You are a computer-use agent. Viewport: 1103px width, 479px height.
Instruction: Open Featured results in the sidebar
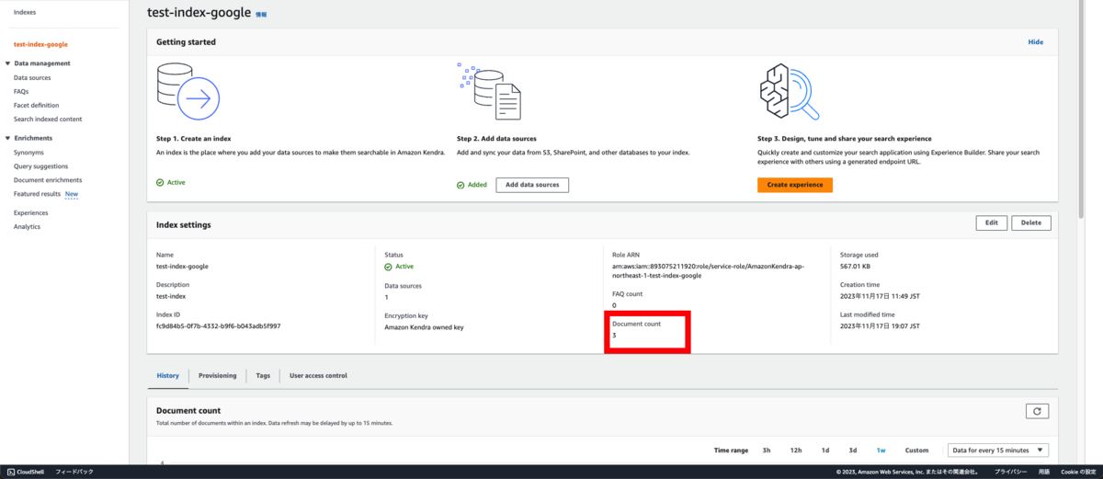37,194
